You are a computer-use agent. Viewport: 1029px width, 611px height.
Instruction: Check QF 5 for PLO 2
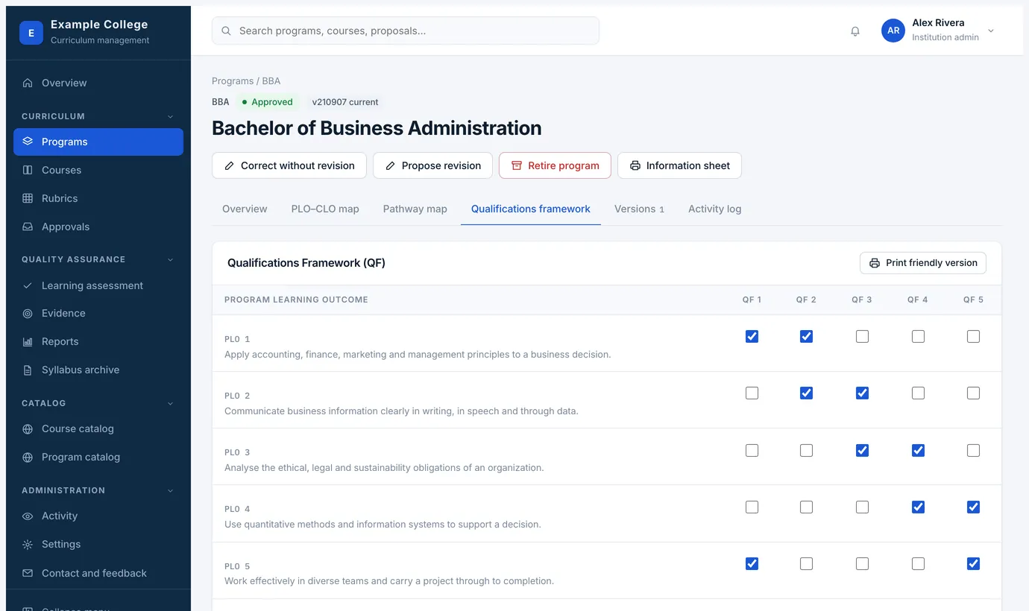tap(973, 393)
